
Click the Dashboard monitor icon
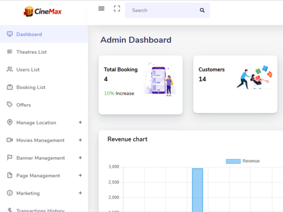point(10,34)
